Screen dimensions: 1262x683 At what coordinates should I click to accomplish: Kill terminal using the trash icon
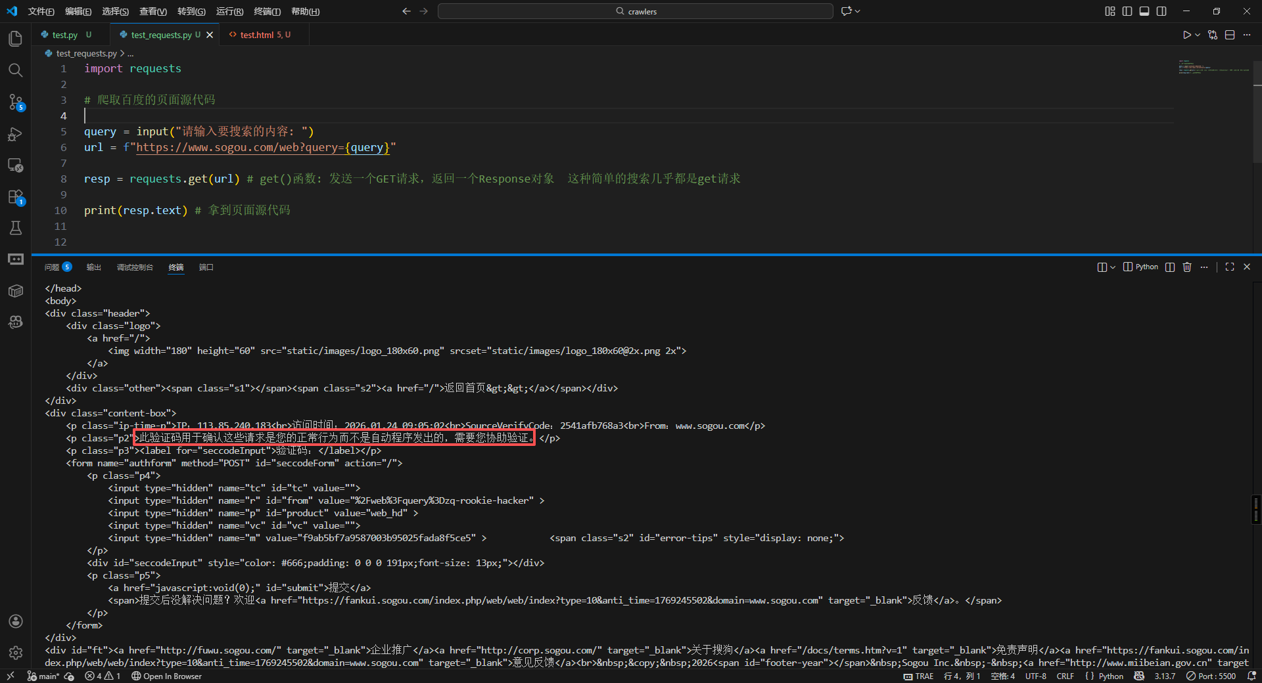coord(1187,267)
